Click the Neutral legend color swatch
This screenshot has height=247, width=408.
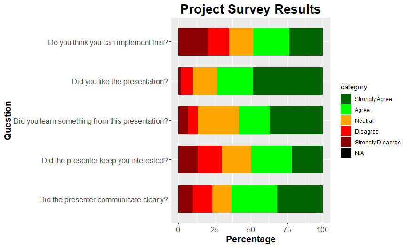pyautogui.click(x=346, y=120)
